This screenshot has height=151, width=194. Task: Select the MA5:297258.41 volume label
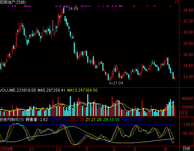coord(51,90)
